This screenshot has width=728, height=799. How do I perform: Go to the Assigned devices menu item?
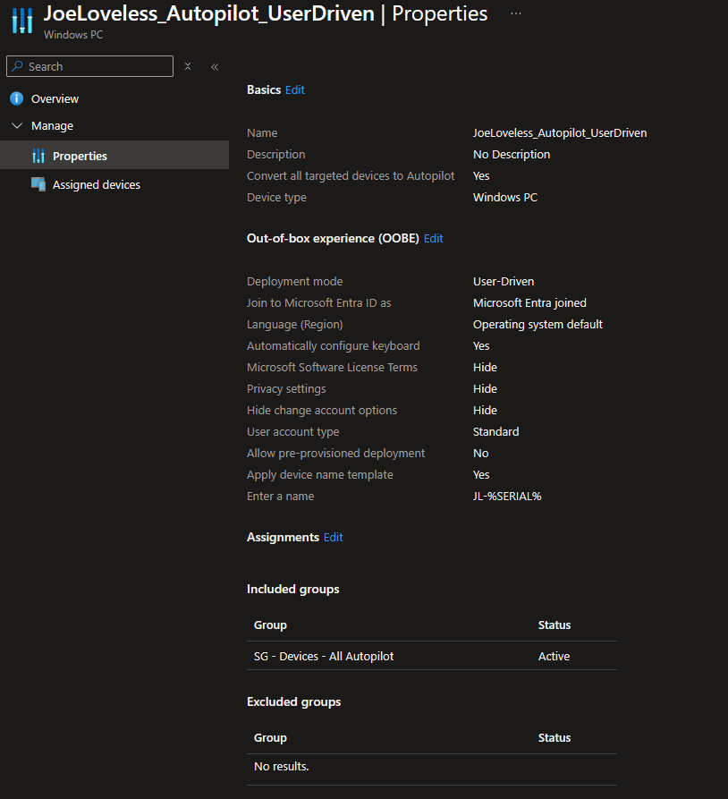tap(96, 184)
